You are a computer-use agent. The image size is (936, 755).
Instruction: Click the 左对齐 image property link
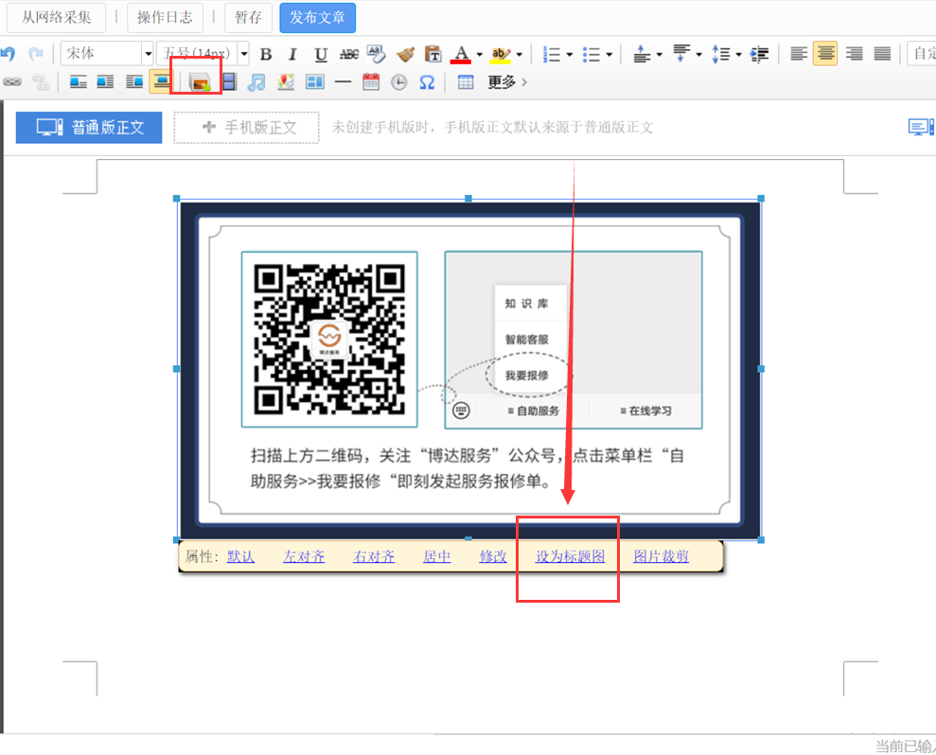pyautogui.click(x=304, y=556)
